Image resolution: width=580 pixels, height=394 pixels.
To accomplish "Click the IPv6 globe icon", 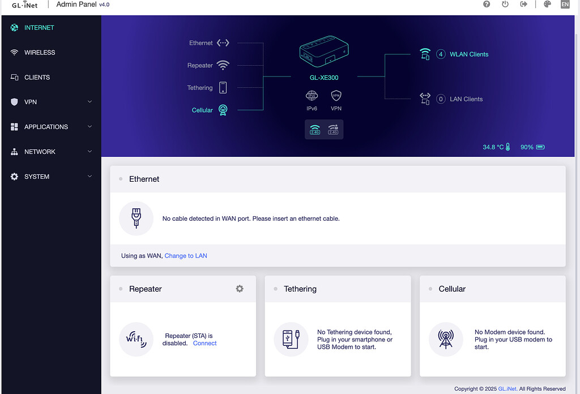I will tap(312, 96).
